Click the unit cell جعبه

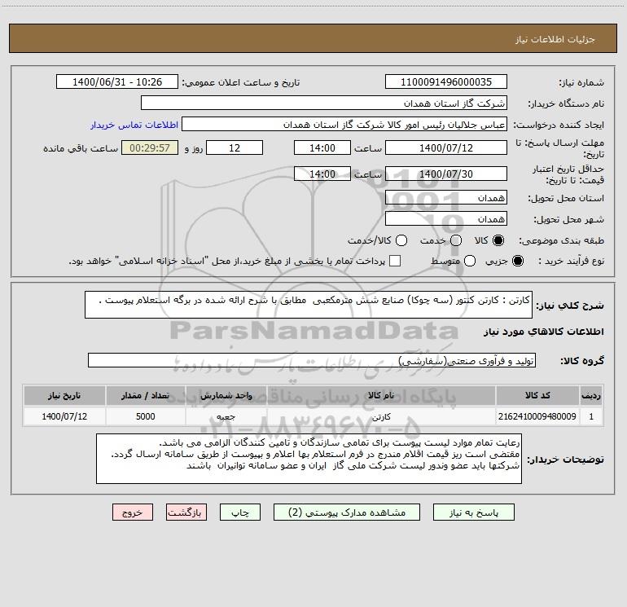pyautogui.click(x=226, y=416)
